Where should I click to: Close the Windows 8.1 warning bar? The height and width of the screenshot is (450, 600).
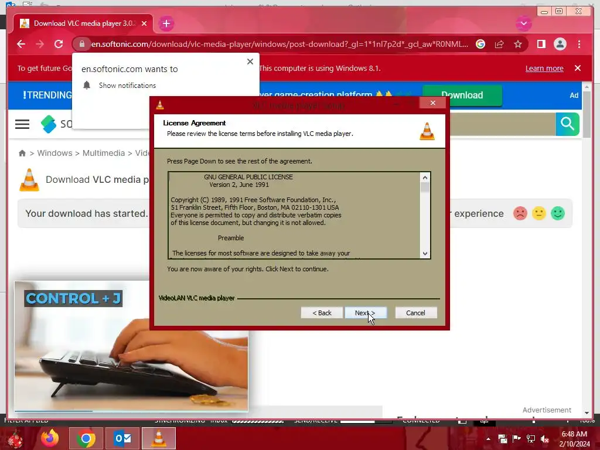point(578,68)
